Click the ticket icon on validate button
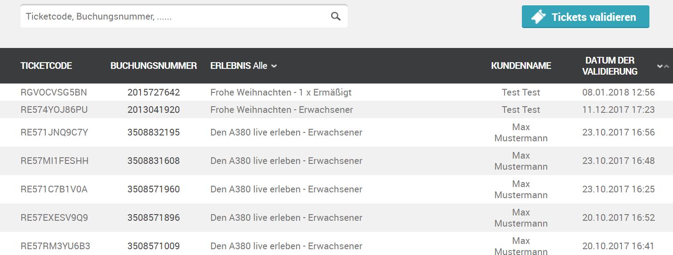Image resolution: width=673 pixels, height=255 pixels. tap(538, 17)
